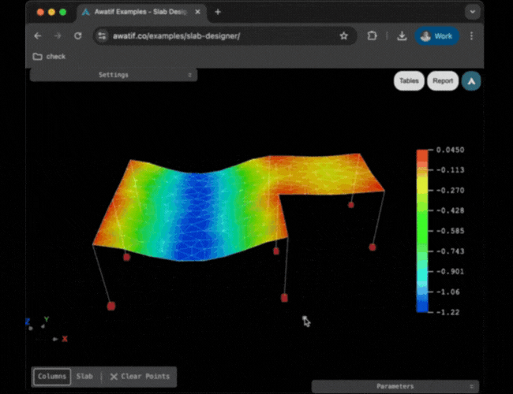Reload the slab designer page
This screenshot has width=513, height=394.
pyautogui.click(x=77, y=36)
